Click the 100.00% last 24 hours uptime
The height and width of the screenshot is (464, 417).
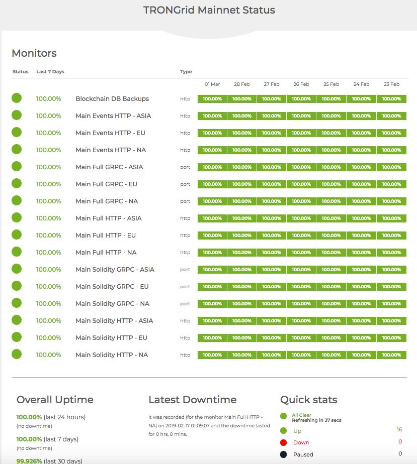29,417
